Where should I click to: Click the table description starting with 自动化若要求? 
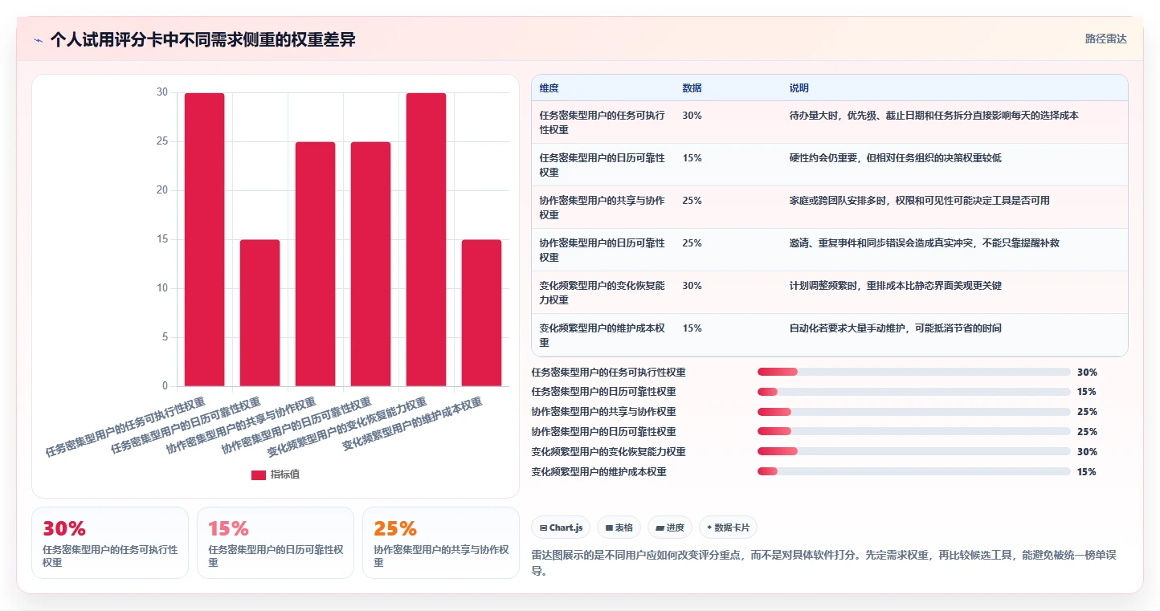895,328
